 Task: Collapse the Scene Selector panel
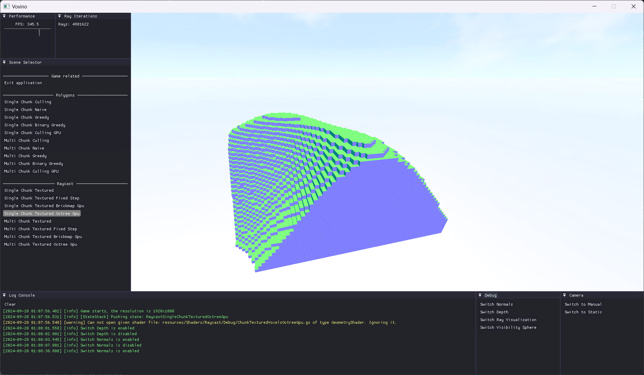[x=4, y=62]
